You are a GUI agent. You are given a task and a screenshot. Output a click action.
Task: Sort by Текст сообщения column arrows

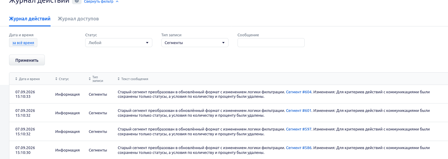(x=119, y=79)
